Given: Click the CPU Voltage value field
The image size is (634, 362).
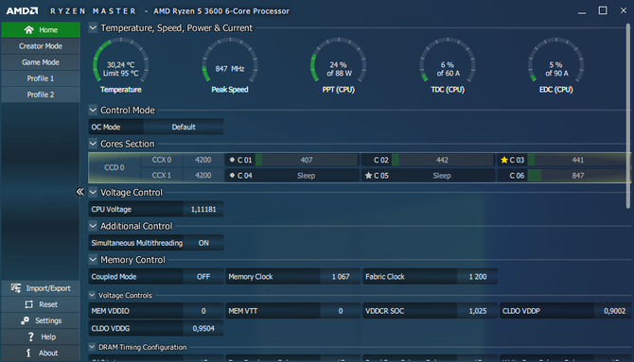Looking at the screenshot, I should [x=203, y=209].
